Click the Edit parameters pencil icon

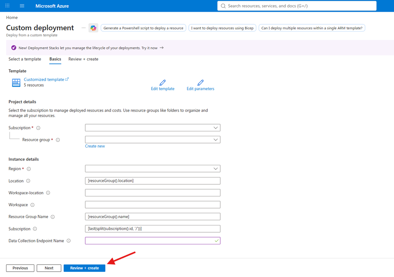[200, 83]
